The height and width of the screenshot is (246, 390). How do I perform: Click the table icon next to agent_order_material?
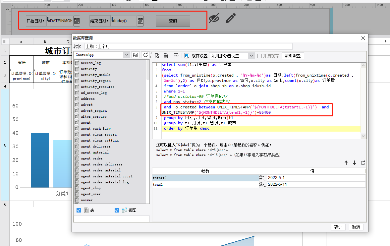pyautogui.click(x=77, y=170)
